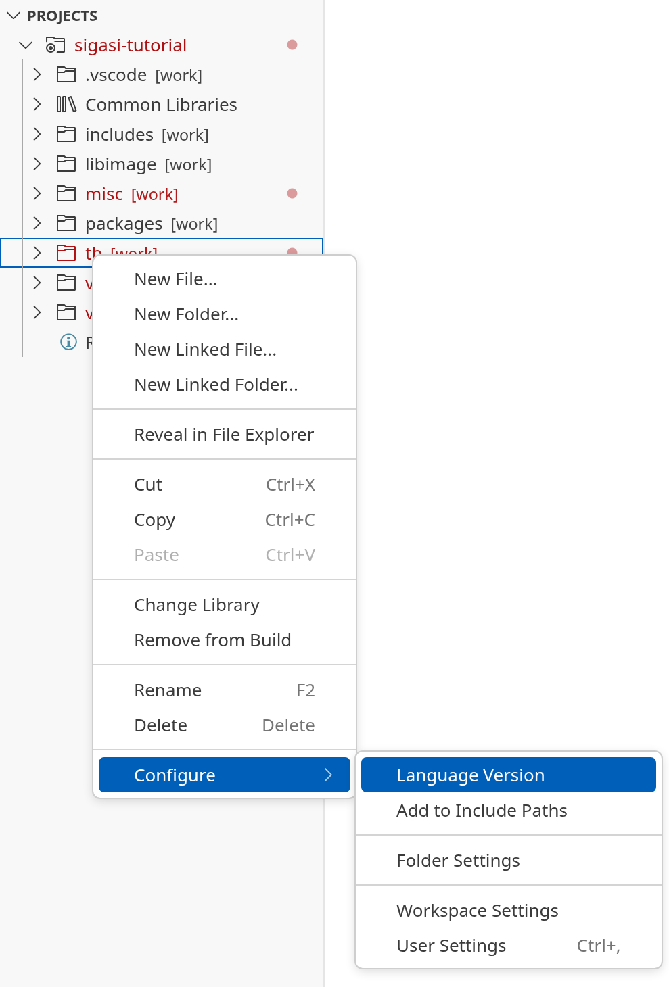Click the includes folder icon

pos(66,135)
